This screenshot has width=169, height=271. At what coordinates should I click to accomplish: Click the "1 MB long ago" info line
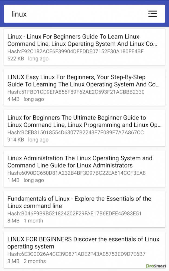26,180
